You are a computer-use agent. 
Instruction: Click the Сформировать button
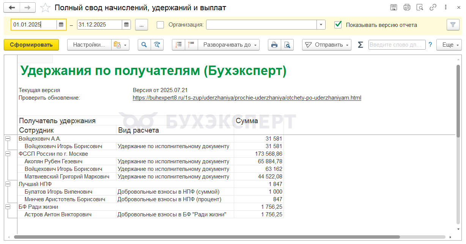click(x=31, y=45)
